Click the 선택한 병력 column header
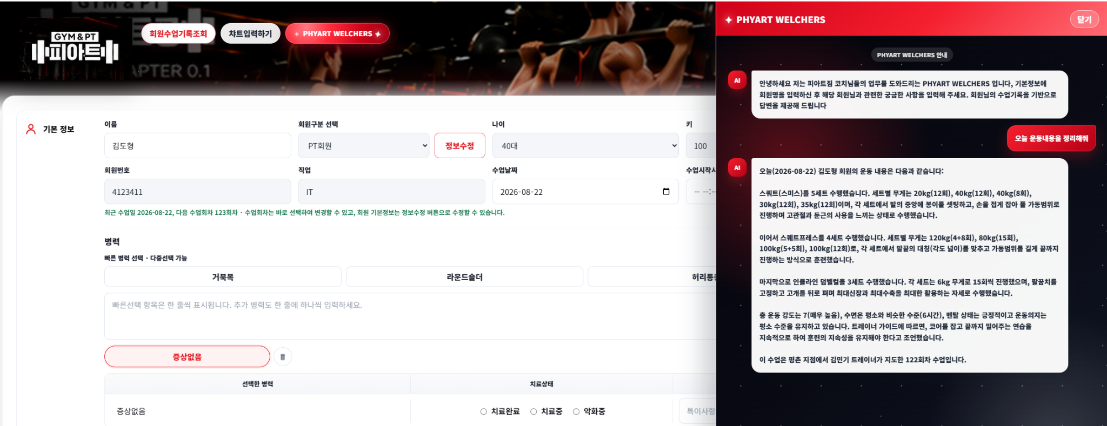Image resolution: width=1107 pixels, height=426 pixels. pyautogui.click(x=257, y=384)
